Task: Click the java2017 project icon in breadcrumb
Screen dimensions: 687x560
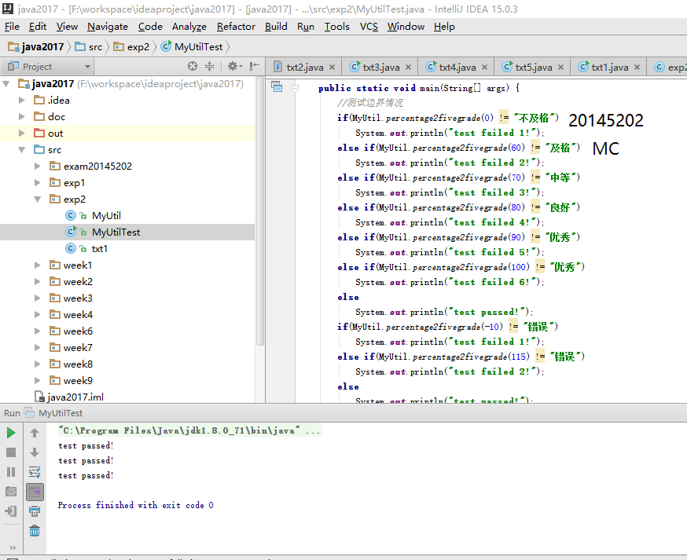Action: [13, 46]
